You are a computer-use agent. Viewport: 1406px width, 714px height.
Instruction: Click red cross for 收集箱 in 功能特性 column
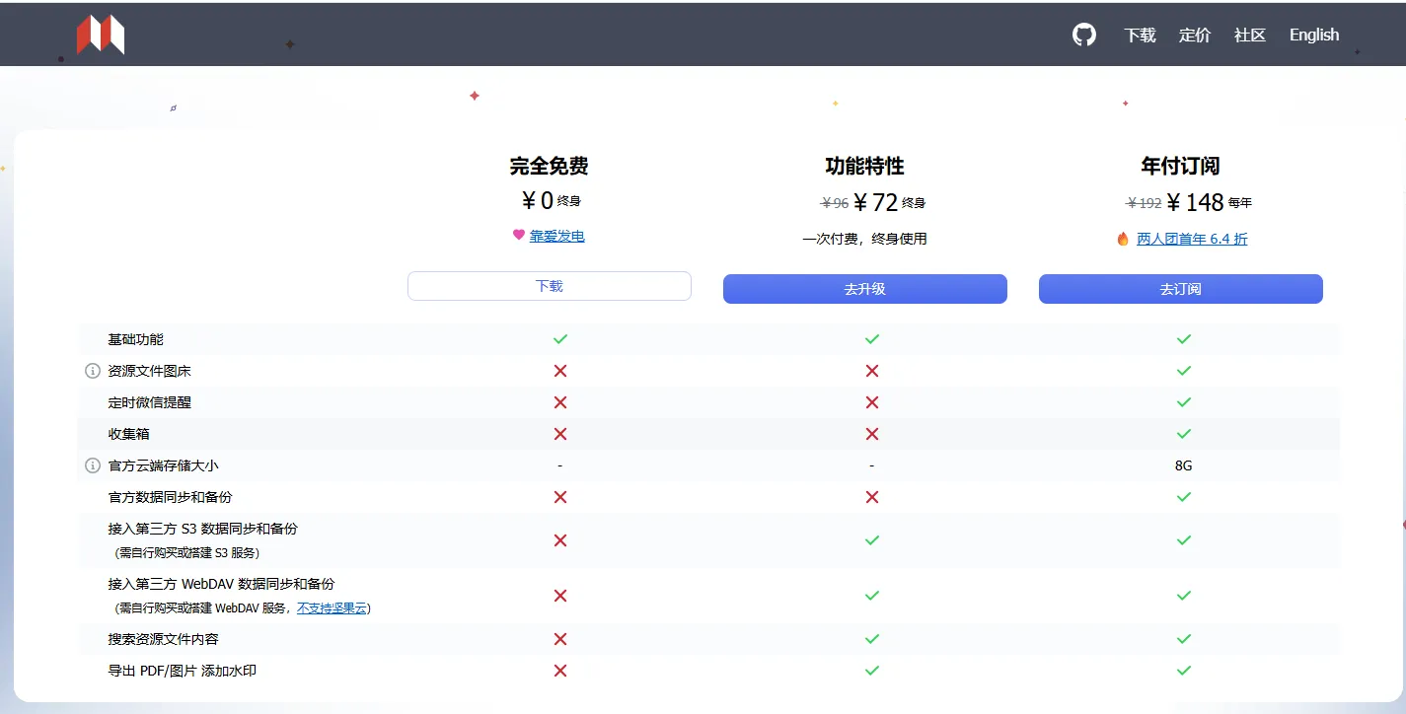[872, 434]
